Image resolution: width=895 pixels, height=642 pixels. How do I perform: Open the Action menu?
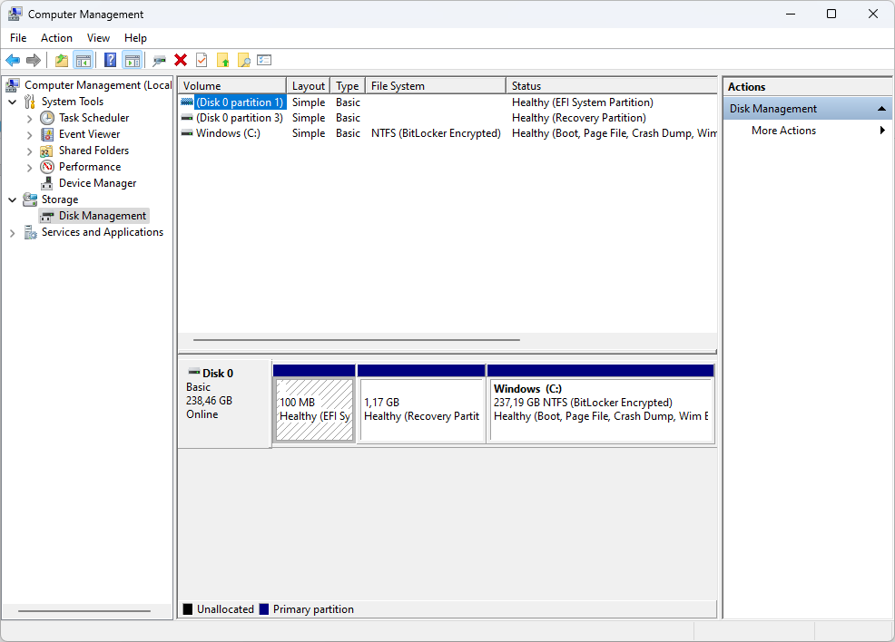56,38
